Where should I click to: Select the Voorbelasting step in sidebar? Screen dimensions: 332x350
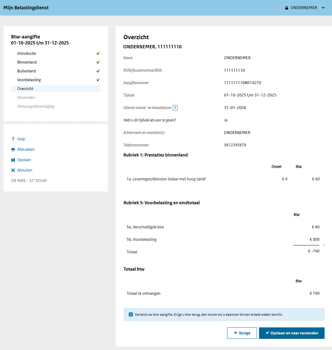[29, 80]
